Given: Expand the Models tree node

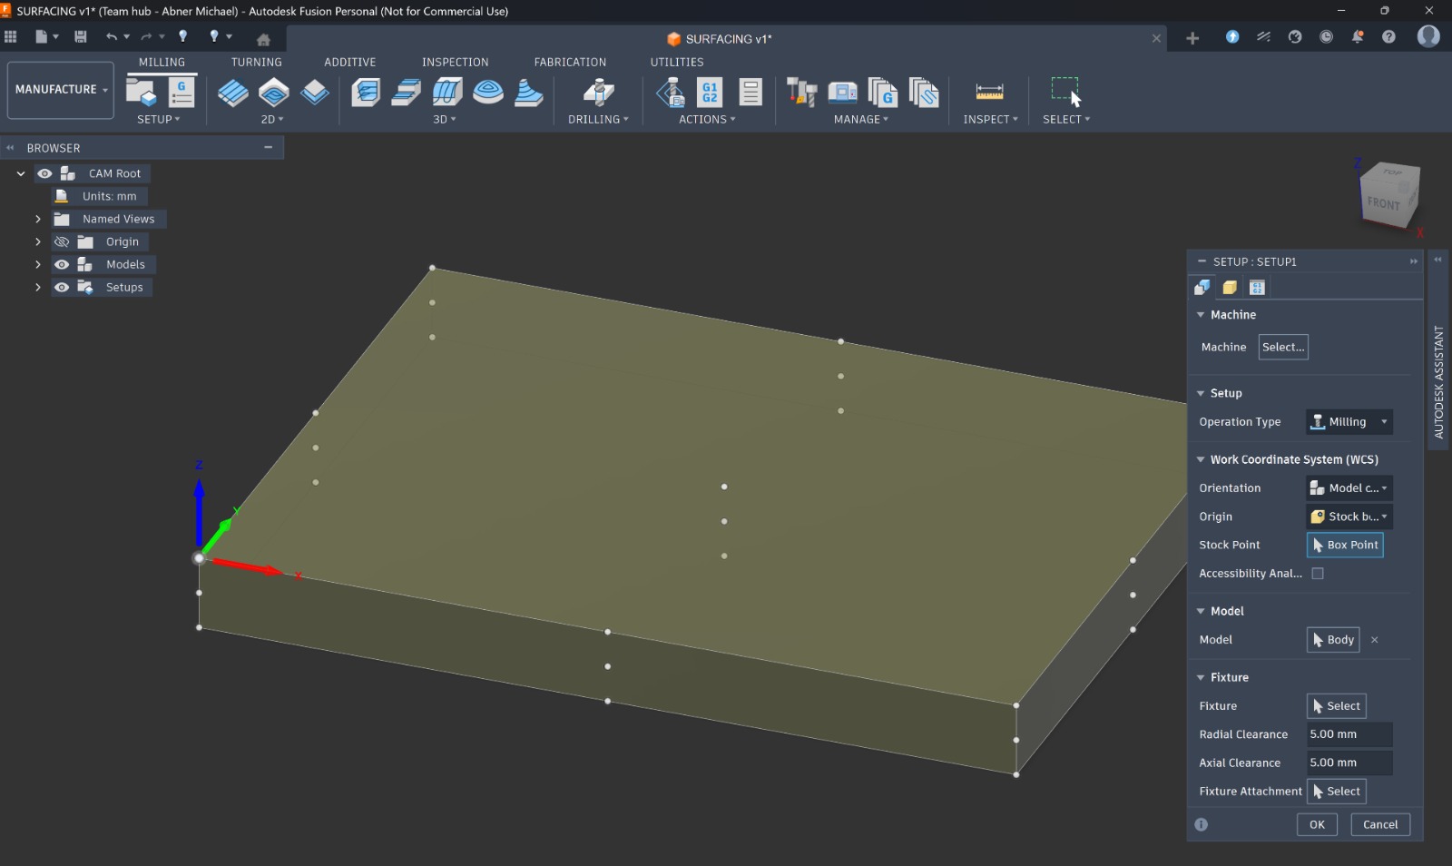Looking at the screenshot, I should pyautogui.click(x=38, y=264).
